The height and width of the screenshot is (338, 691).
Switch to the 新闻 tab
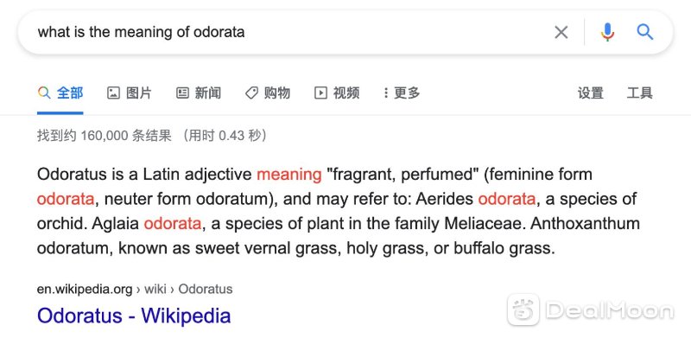(x=208, y=92)
